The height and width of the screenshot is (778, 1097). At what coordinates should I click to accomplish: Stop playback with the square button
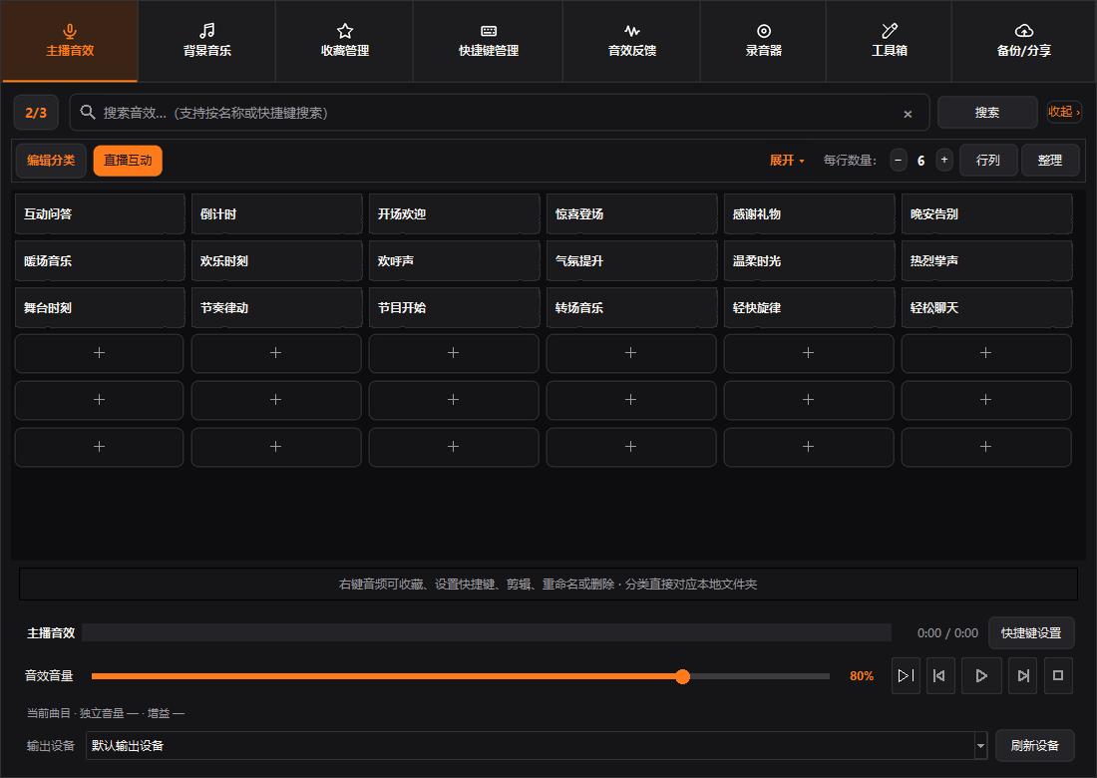(x=1058, y=675)
